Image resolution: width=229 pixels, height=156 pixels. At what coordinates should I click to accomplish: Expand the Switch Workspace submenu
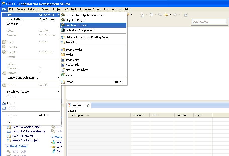click(58, 91)
